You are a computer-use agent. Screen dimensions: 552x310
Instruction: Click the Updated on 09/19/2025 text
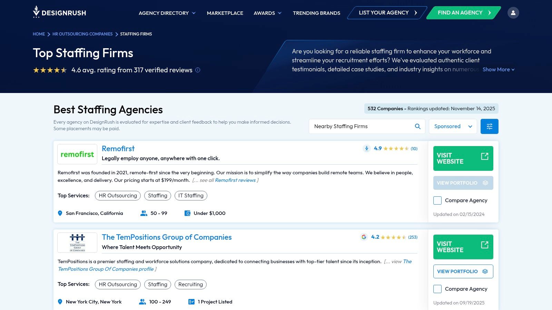click(x=459, y=303)
